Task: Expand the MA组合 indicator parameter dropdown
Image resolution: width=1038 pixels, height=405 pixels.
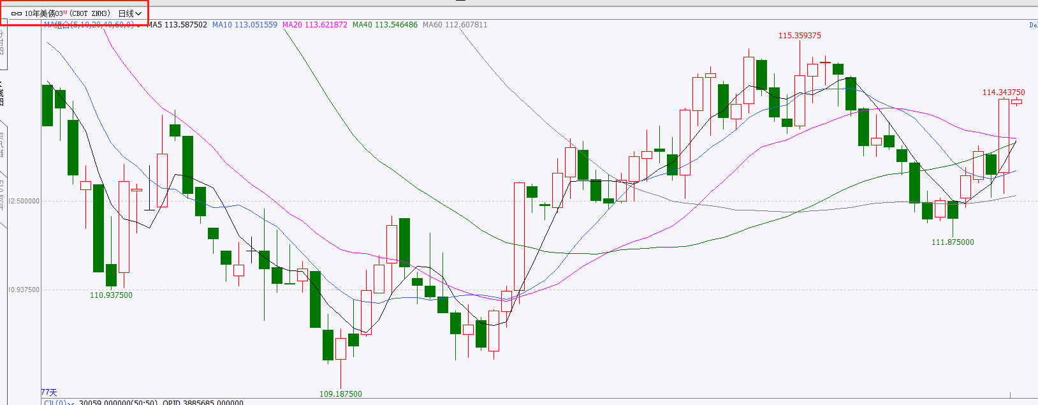Action: [x=92, y=25]
